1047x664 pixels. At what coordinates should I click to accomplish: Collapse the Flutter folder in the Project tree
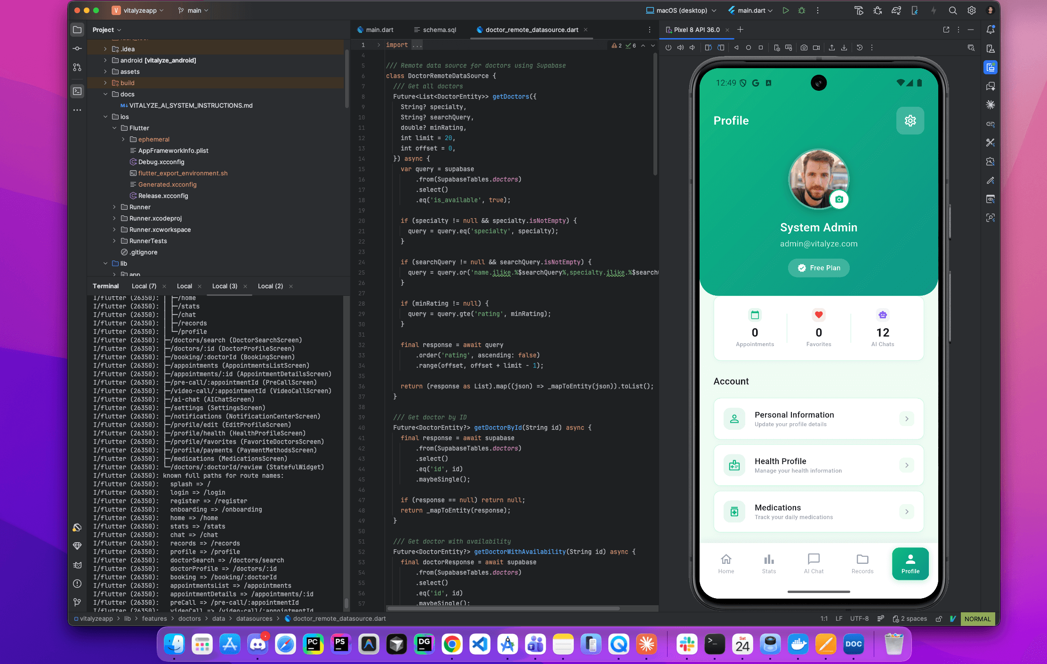[114, 127]
